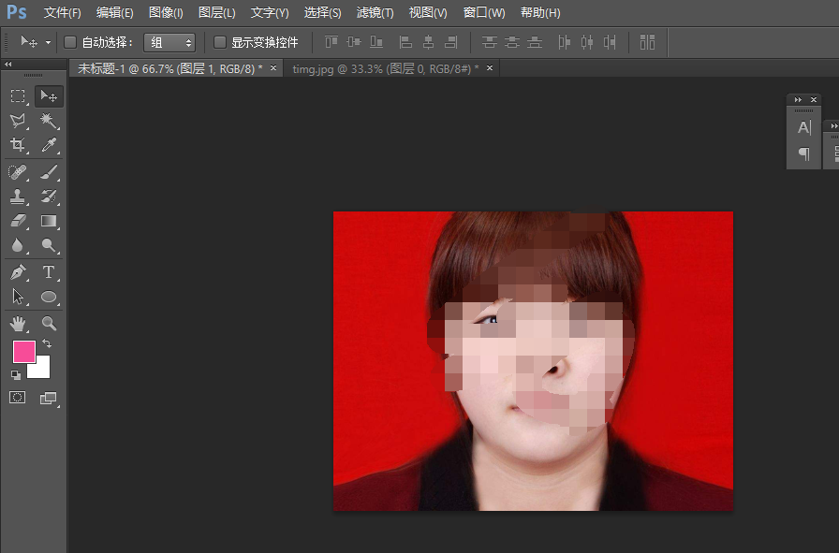Select the Magic Wand tool
This screenshot has width=839, height=553.
coord(49,120)
